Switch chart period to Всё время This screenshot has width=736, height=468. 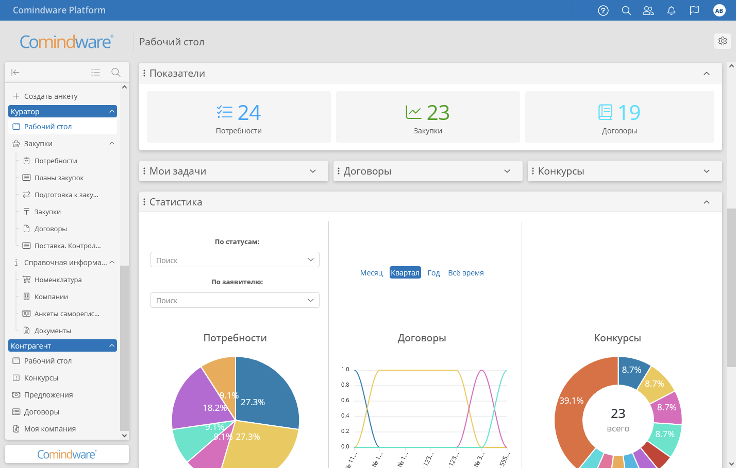point(466,273)
